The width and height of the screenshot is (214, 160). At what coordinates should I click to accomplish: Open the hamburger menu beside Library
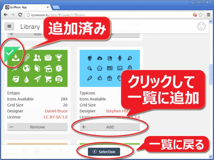(x=9, y=26)
